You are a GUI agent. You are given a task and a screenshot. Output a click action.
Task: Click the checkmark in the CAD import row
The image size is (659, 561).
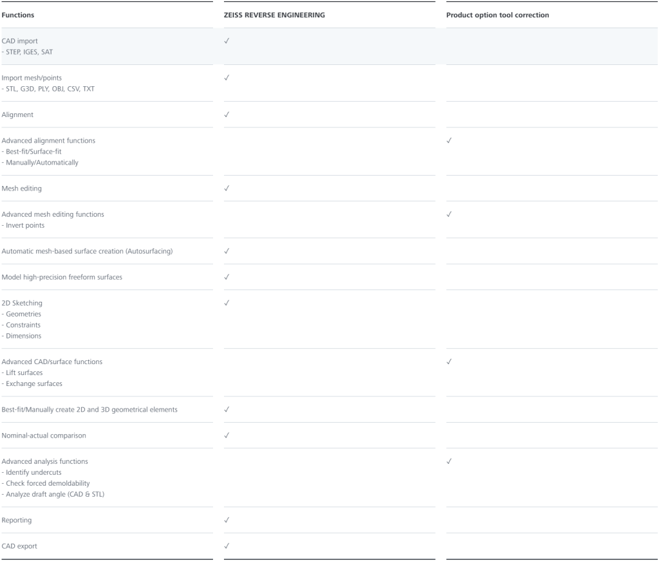click(227, 41)
